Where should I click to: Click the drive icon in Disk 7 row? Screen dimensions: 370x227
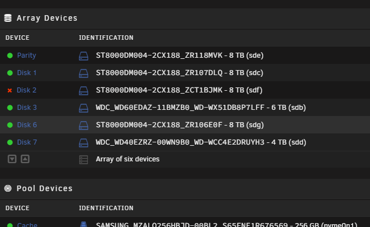(84, 143)
